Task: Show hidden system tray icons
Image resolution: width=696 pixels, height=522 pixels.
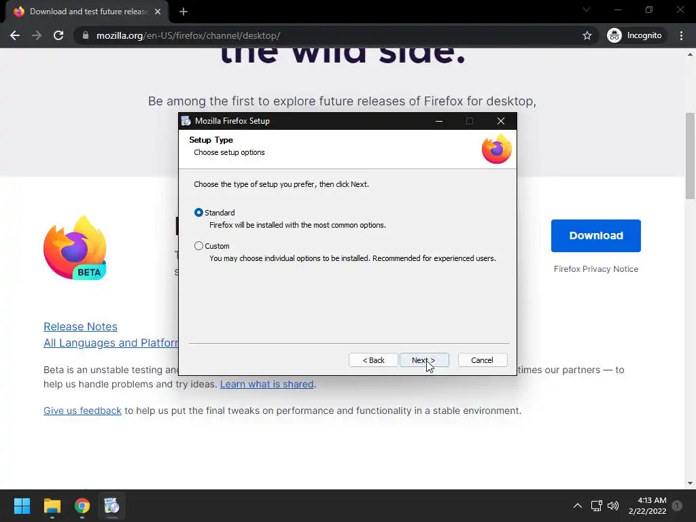Action: pyautogui.click(x=578, y=506)
